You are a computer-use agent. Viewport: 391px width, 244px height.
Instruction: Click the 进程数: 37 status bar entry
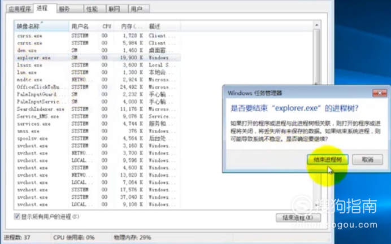(17, 238)
